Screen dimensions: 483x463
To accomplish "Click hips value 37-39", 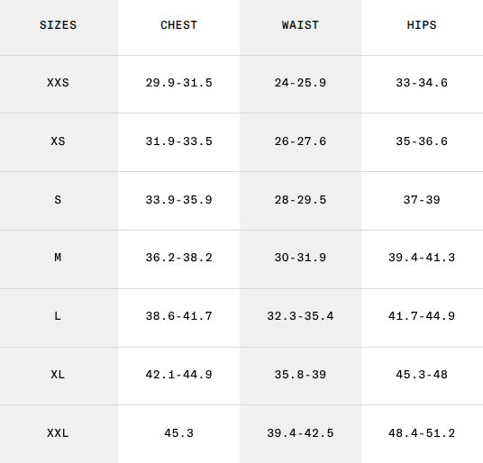I will (422, 199).
